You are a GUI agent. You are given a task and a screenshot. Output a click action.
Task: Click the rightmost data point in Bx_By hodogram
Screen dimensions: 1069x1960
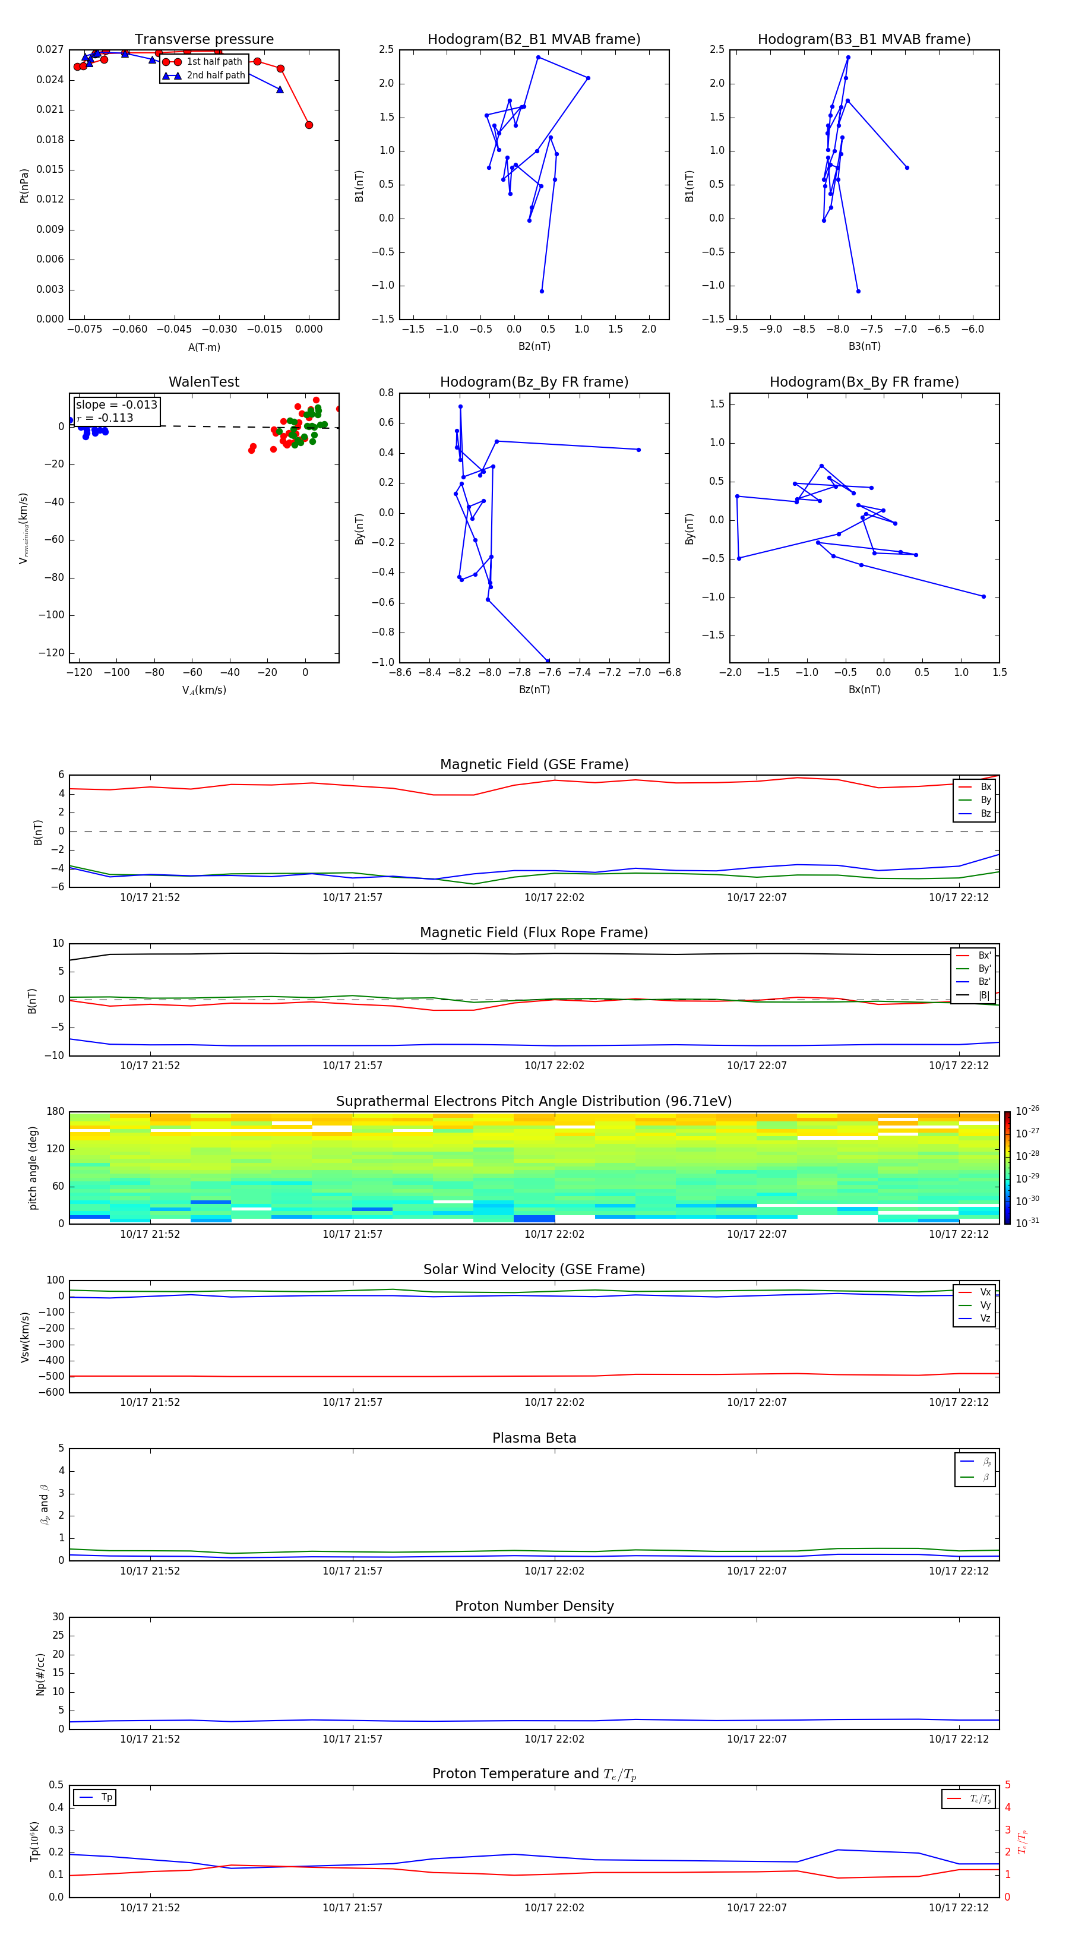pos(983,596)
